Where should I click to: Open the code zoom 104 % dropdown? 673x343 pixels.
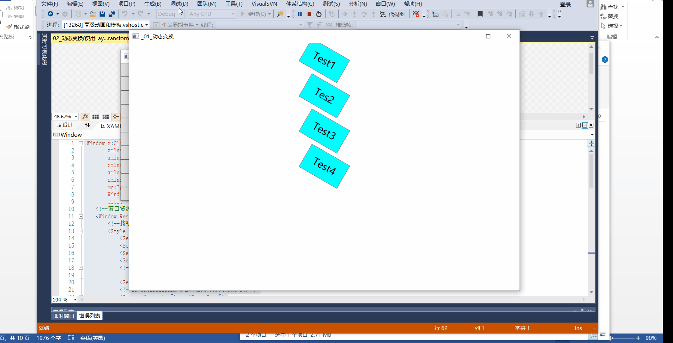pos(75,300)
